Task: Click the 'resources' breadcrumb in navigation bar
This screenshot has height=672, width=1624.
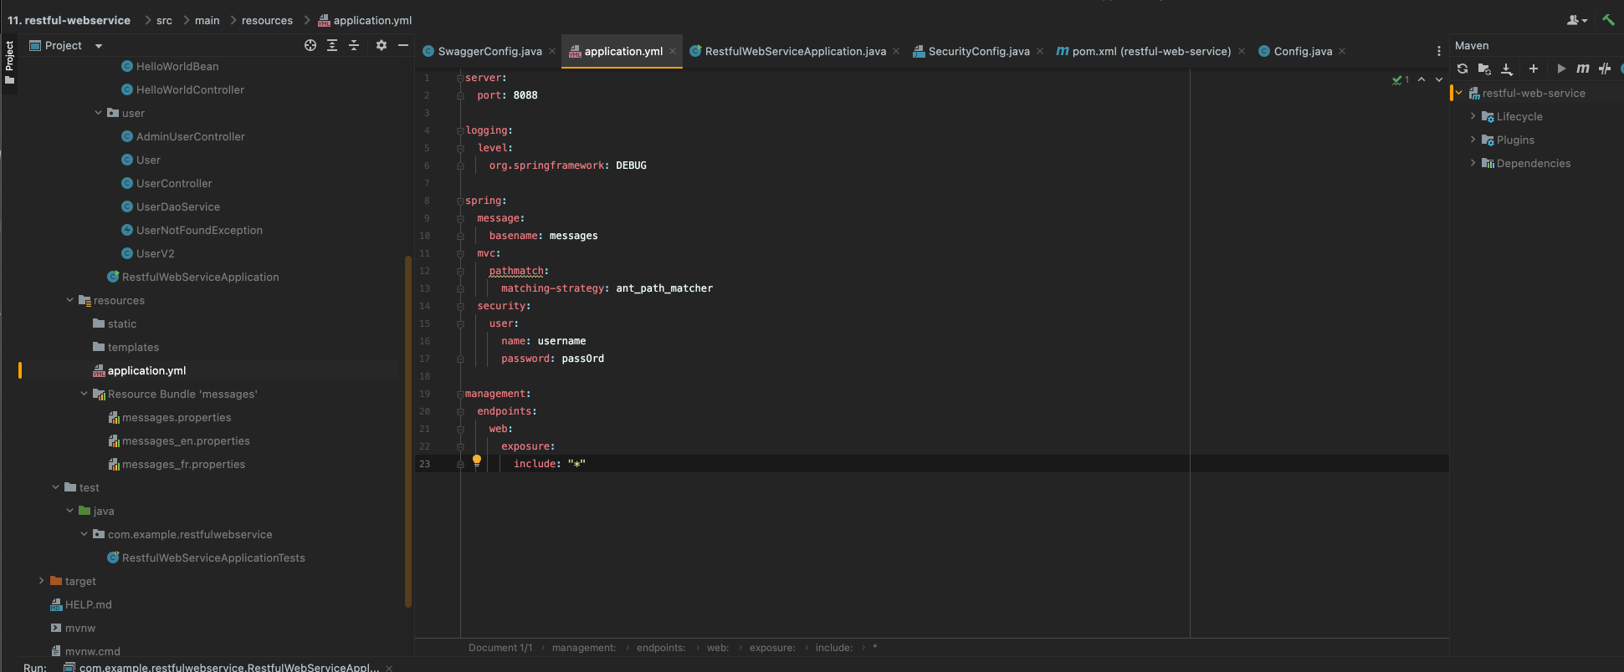Action: coord(268,20)
